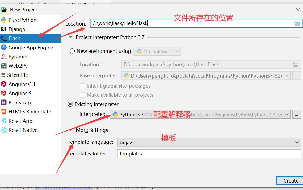Select the React Native icon
This screenshot has width=303, height=190.
click(x=4, y=130)
